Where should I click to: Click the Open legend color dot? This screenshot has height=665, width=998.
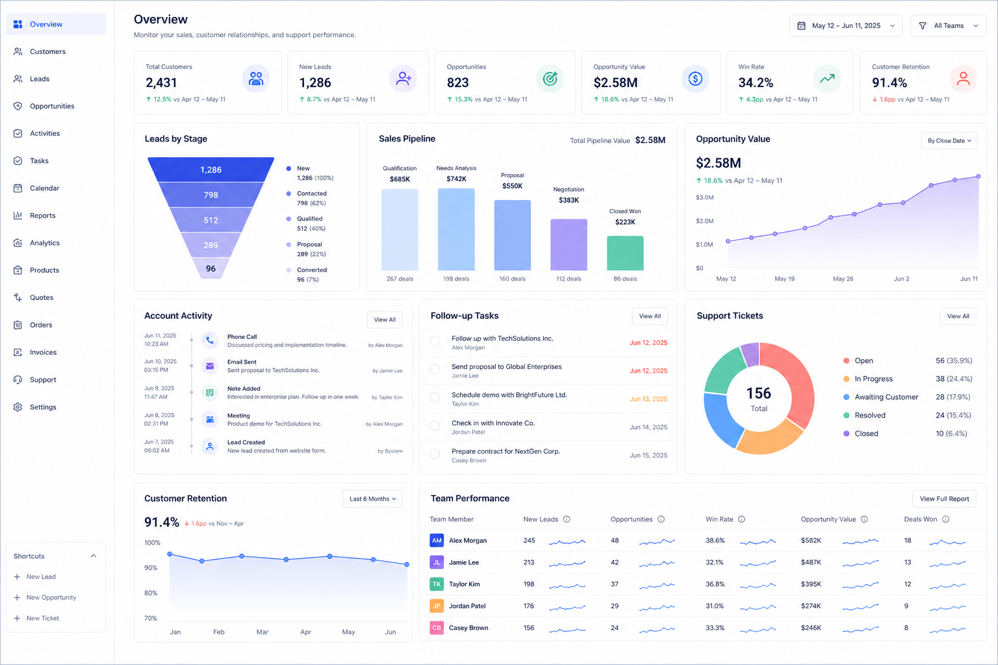coord(846,360)
